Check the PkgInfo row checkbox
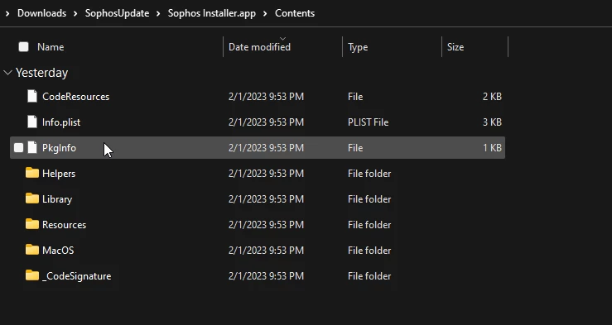Image resolution: width=612 pixels, height=325 pixels. [x=18, y=148]
